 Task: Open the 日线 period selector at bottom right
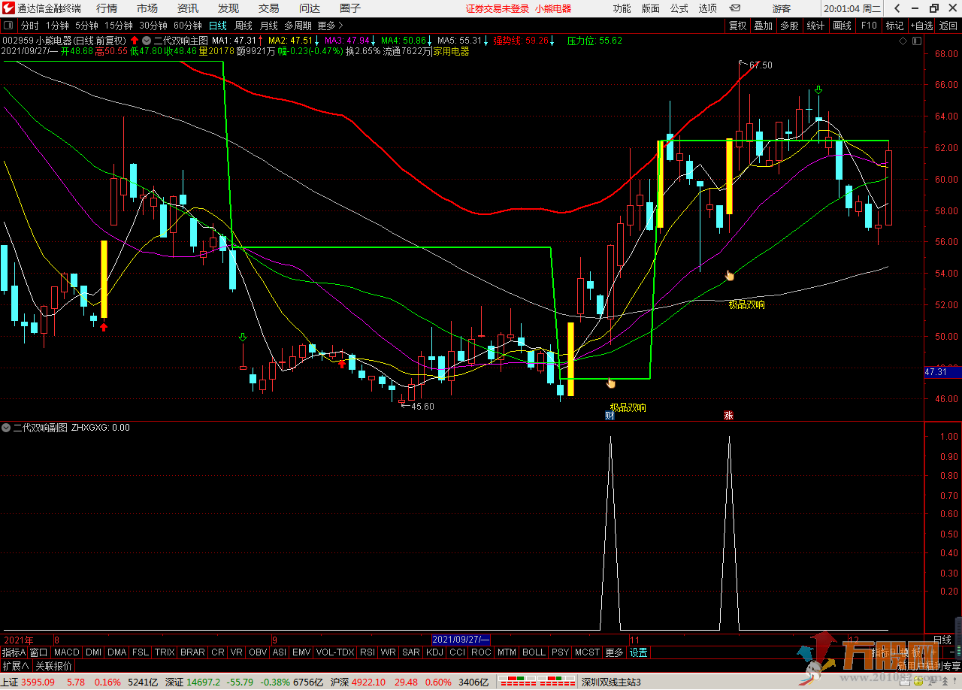942,640
